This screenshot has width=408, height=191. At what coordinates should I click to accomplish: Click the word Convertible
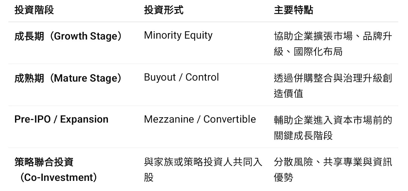230,120
